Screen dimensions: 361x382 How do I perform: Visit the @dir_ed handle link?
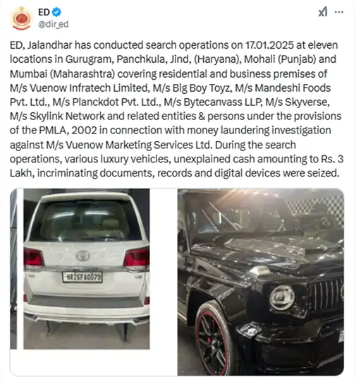click(54, 24)
